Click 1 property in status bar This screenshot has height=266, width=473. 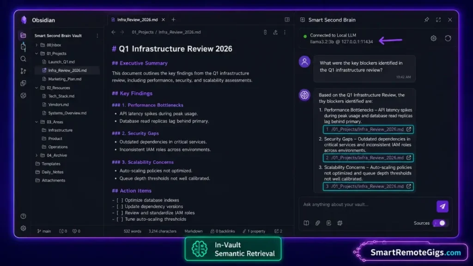[x=254, y=231]
